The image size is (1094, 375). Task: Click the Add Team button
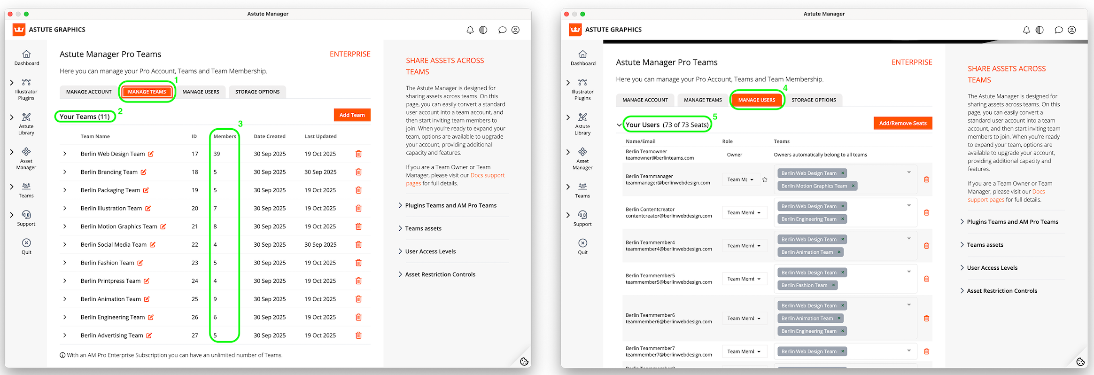(x=352, y=115)
